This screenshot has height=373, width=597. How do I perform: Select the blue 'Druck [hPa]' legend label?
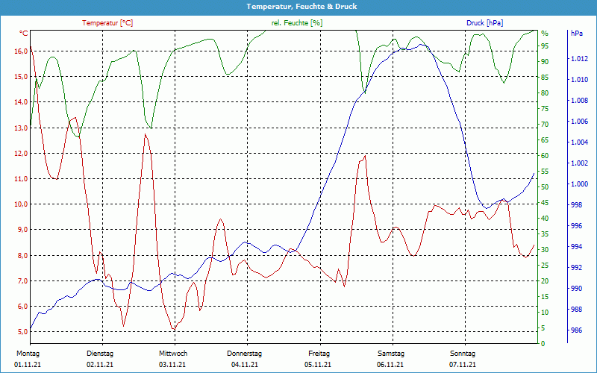[x=484, y=23]
